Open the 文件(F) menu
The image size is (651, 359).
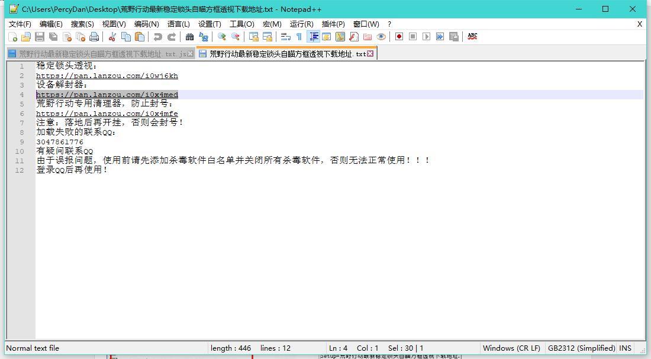[20, 24]
